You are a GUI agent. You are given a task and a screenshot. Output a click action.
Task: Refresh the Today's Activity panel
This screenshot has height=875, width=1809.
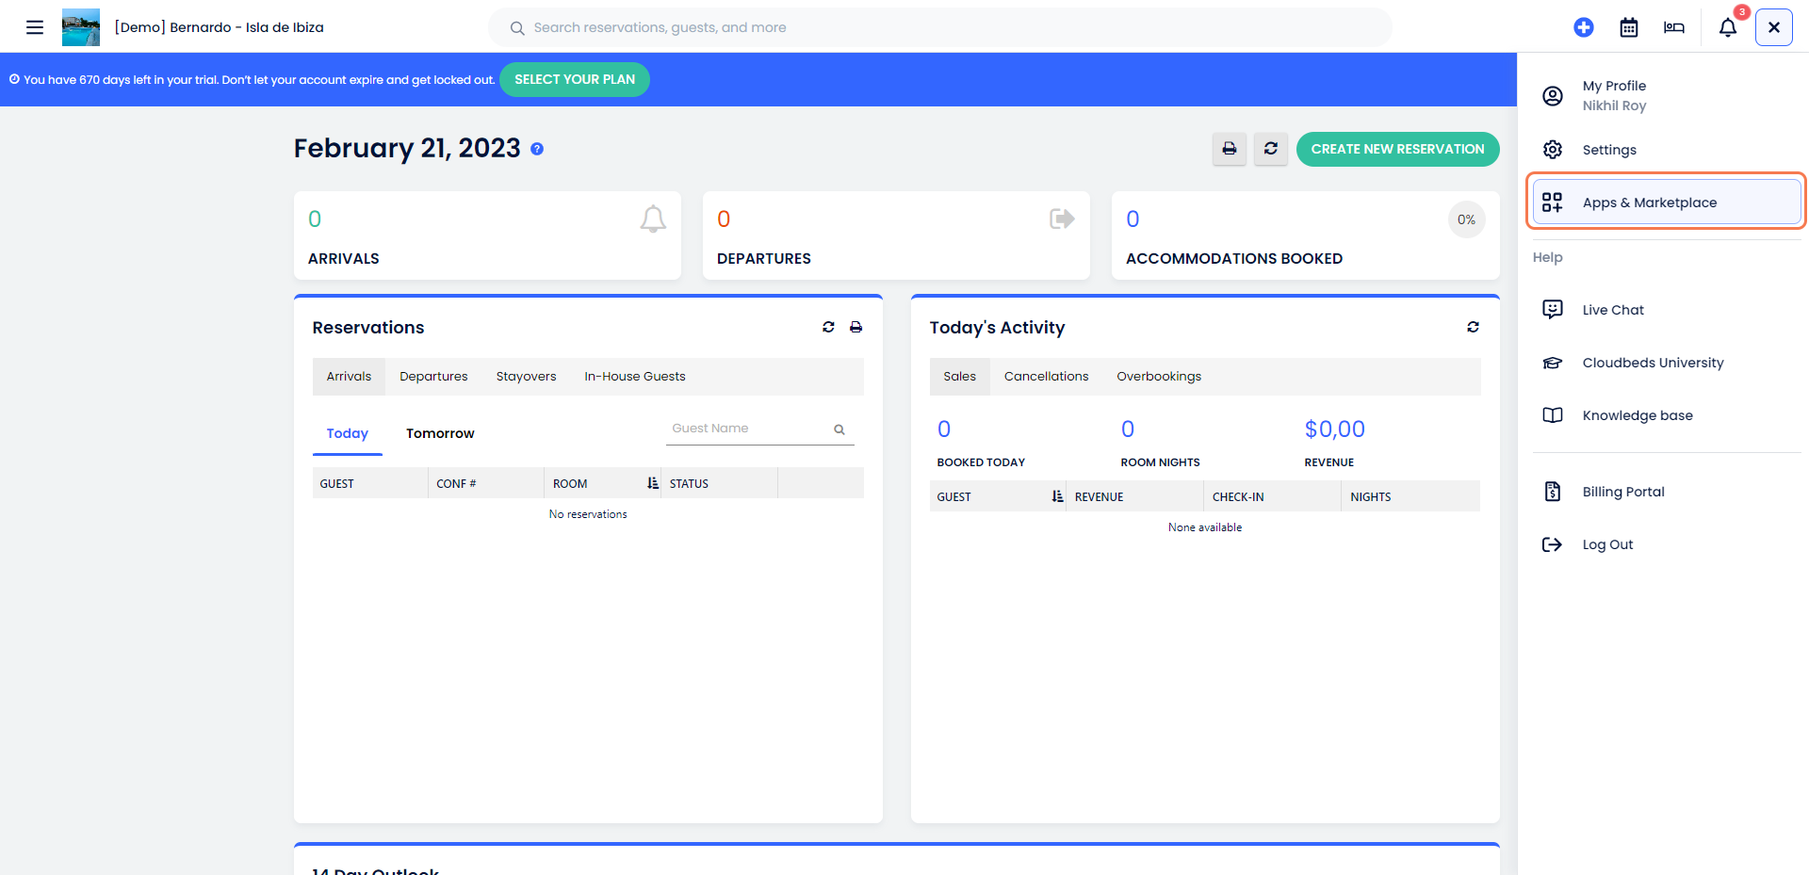click(1473, 327)
